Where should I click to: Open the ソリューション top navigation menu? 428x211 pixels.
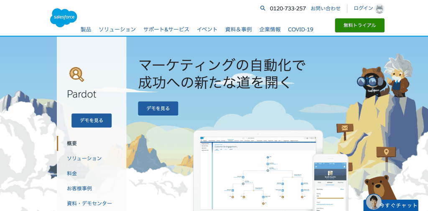click(x=117, y=30)
